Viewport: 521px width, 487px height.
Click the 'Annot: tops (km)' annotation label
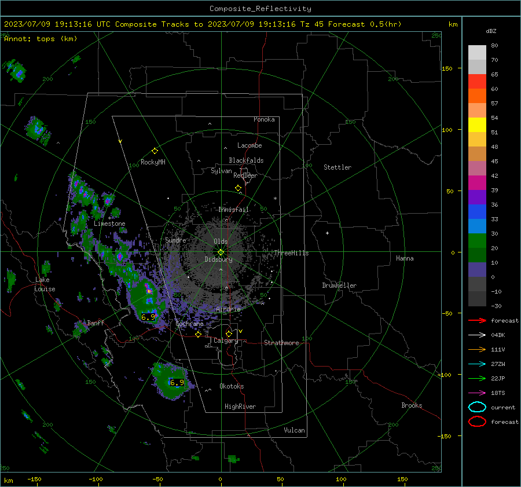[41, 39]
